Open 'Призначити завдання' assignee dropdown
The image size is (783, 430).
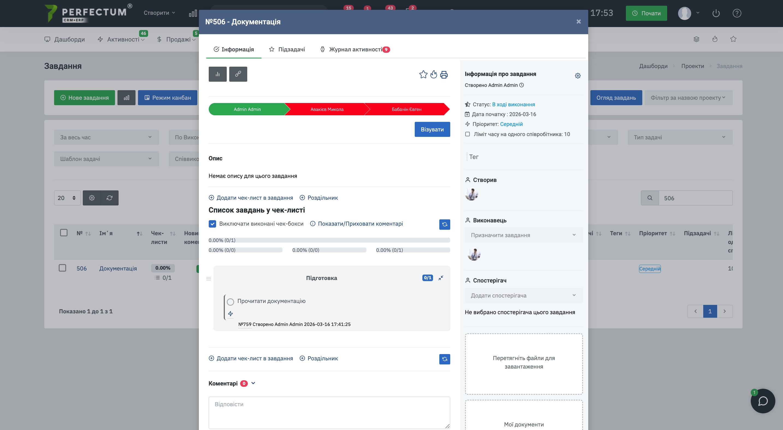click(x=523, y=235)
